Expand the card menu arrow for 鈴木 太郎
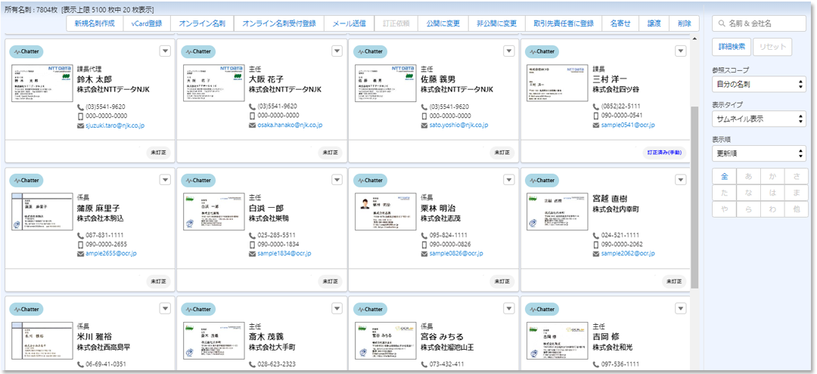 click(165, 51)
